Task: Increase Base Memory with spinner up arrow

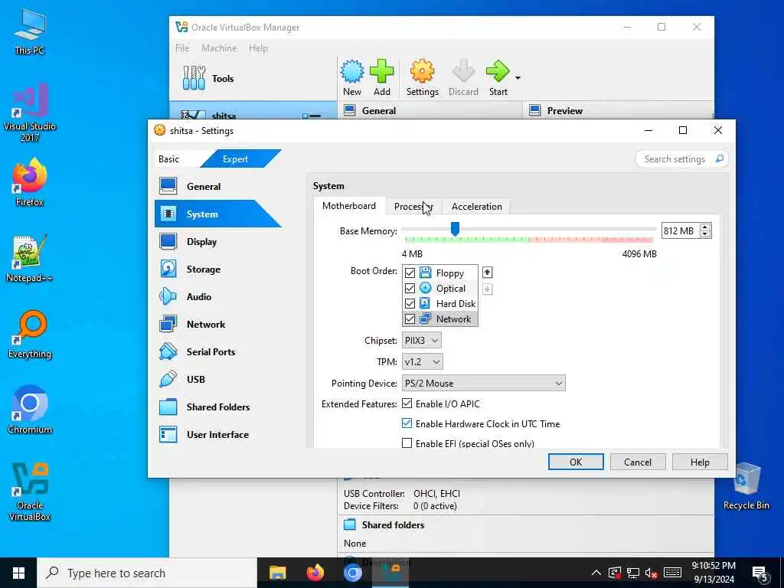Action: click(705, 227)
